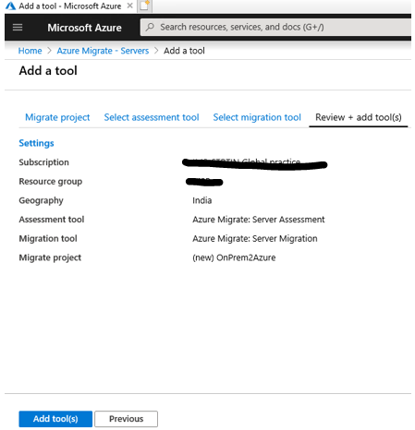
Task: Select the Review + add tool(s) tab
Action: click(x=359, y=117)
